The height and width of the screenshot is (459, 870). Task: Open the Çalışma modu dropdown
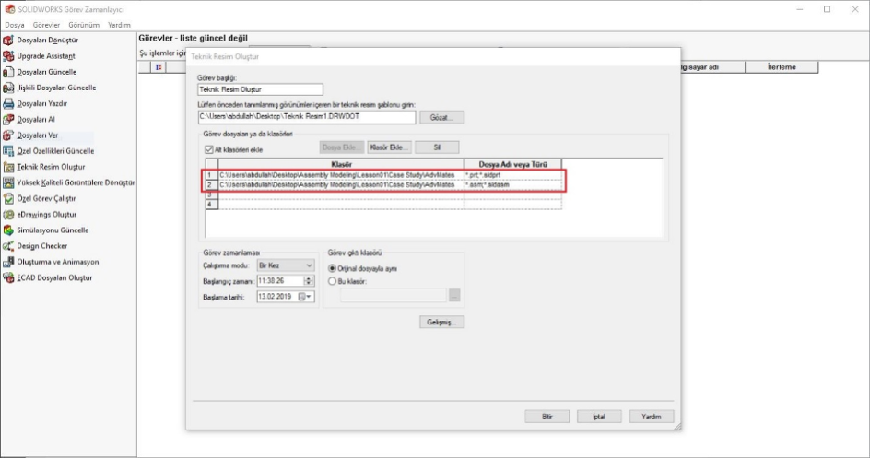point(286,266)
